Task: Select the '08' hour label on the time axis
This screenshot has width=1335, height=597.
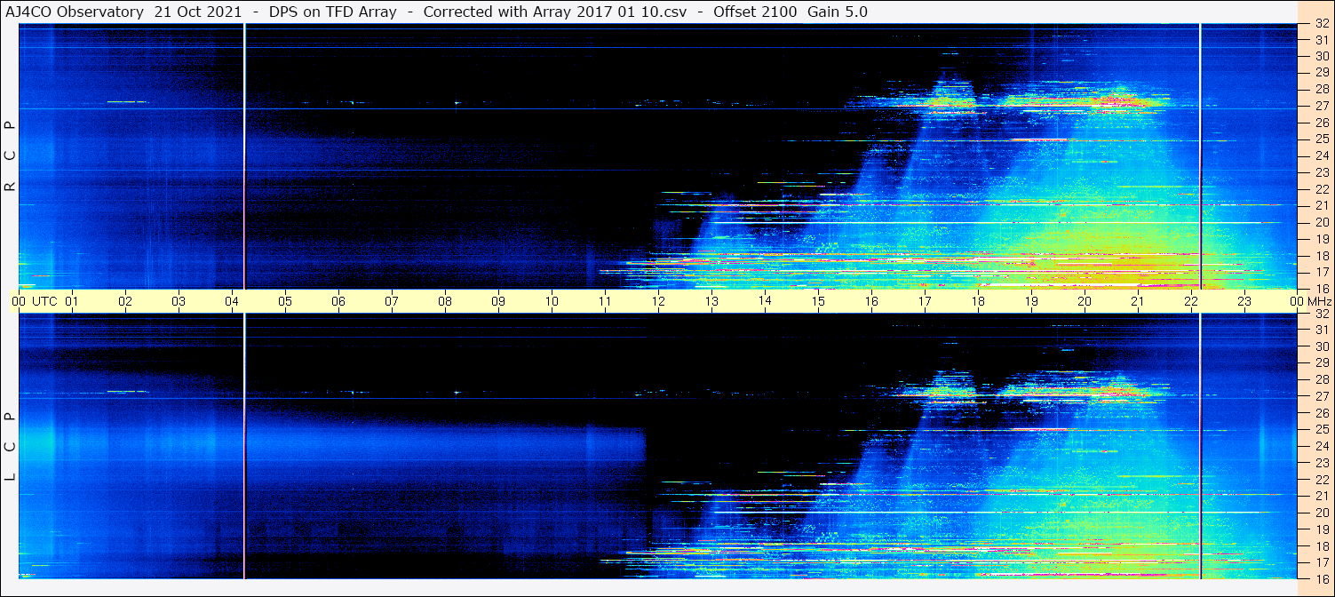Action: point(445,301)
